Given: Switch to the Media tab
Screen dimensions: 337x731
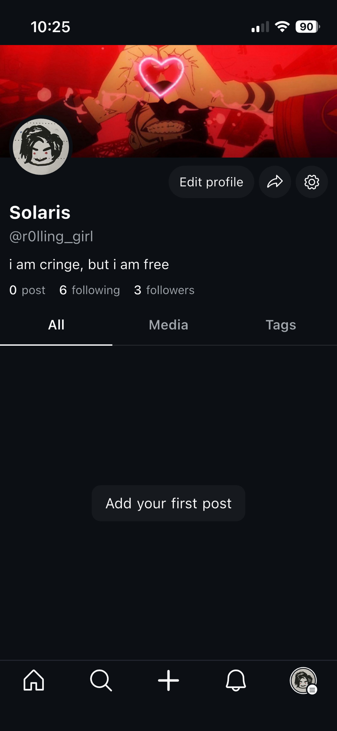Looking at the screenshot, I should tap(168, 325).
